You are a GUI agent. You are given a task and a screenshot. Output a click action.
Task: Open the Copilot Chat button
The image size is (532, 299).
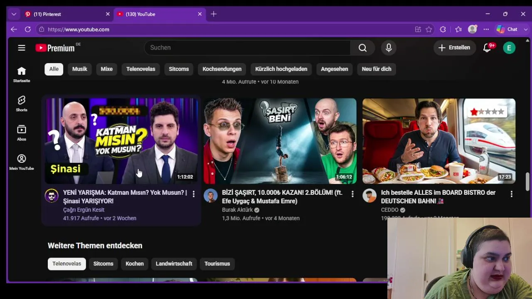click(507, 29)
